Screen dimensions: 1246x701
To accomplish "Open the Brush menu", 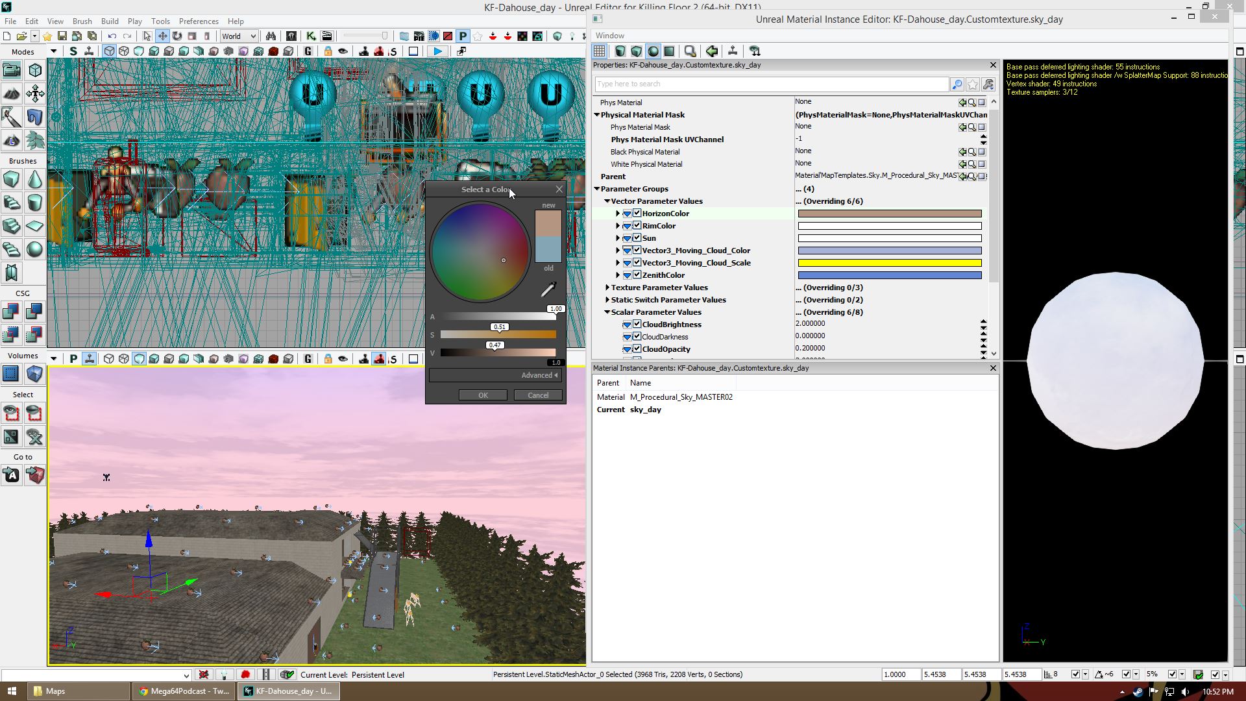I will [82, 21].
